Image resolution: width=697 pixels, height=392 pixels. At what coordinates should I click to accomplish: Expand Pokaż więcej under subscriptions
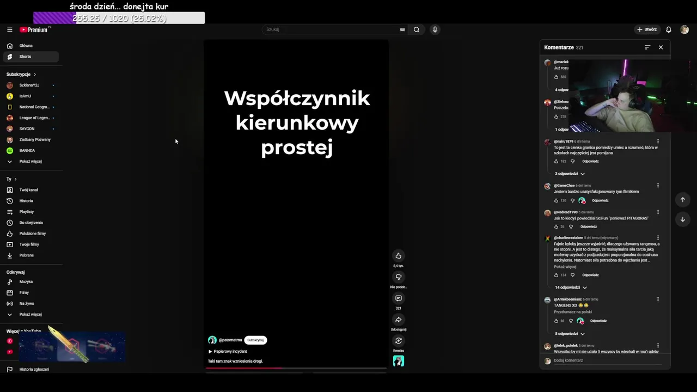coord(31,162)
